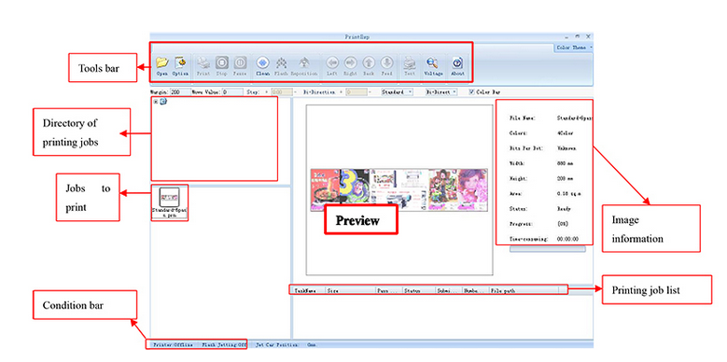Click the Flash jetting icon
Viewport: 727px width, 362px height.
click(282, 63)
